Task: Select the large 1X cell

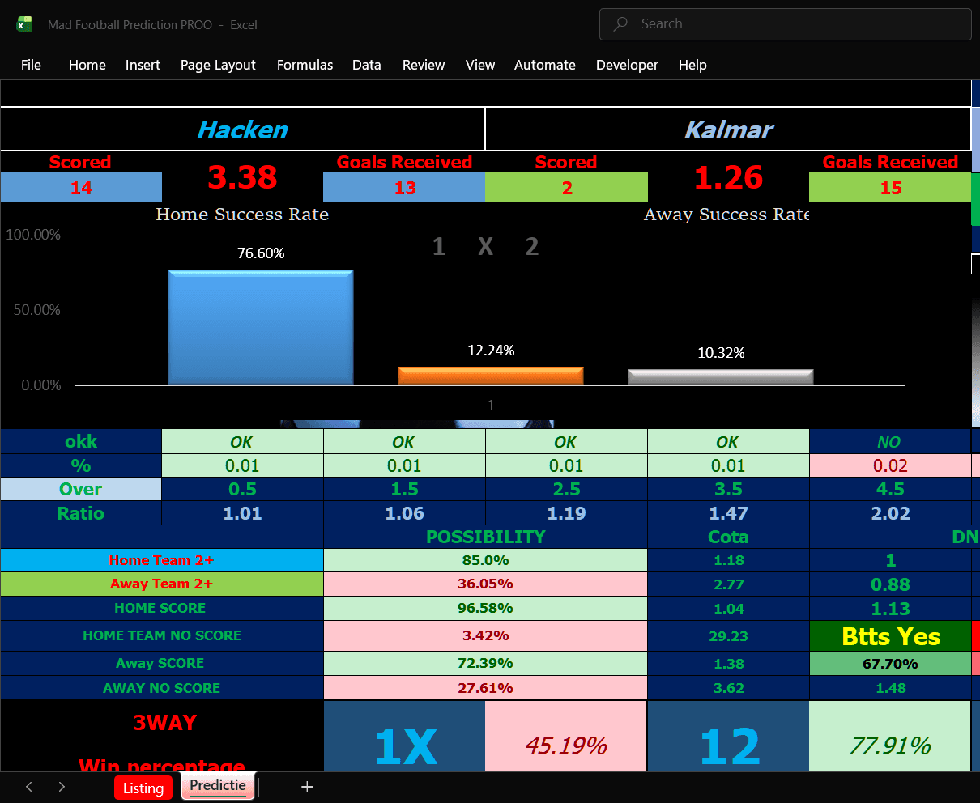Action: click(405, 745)
